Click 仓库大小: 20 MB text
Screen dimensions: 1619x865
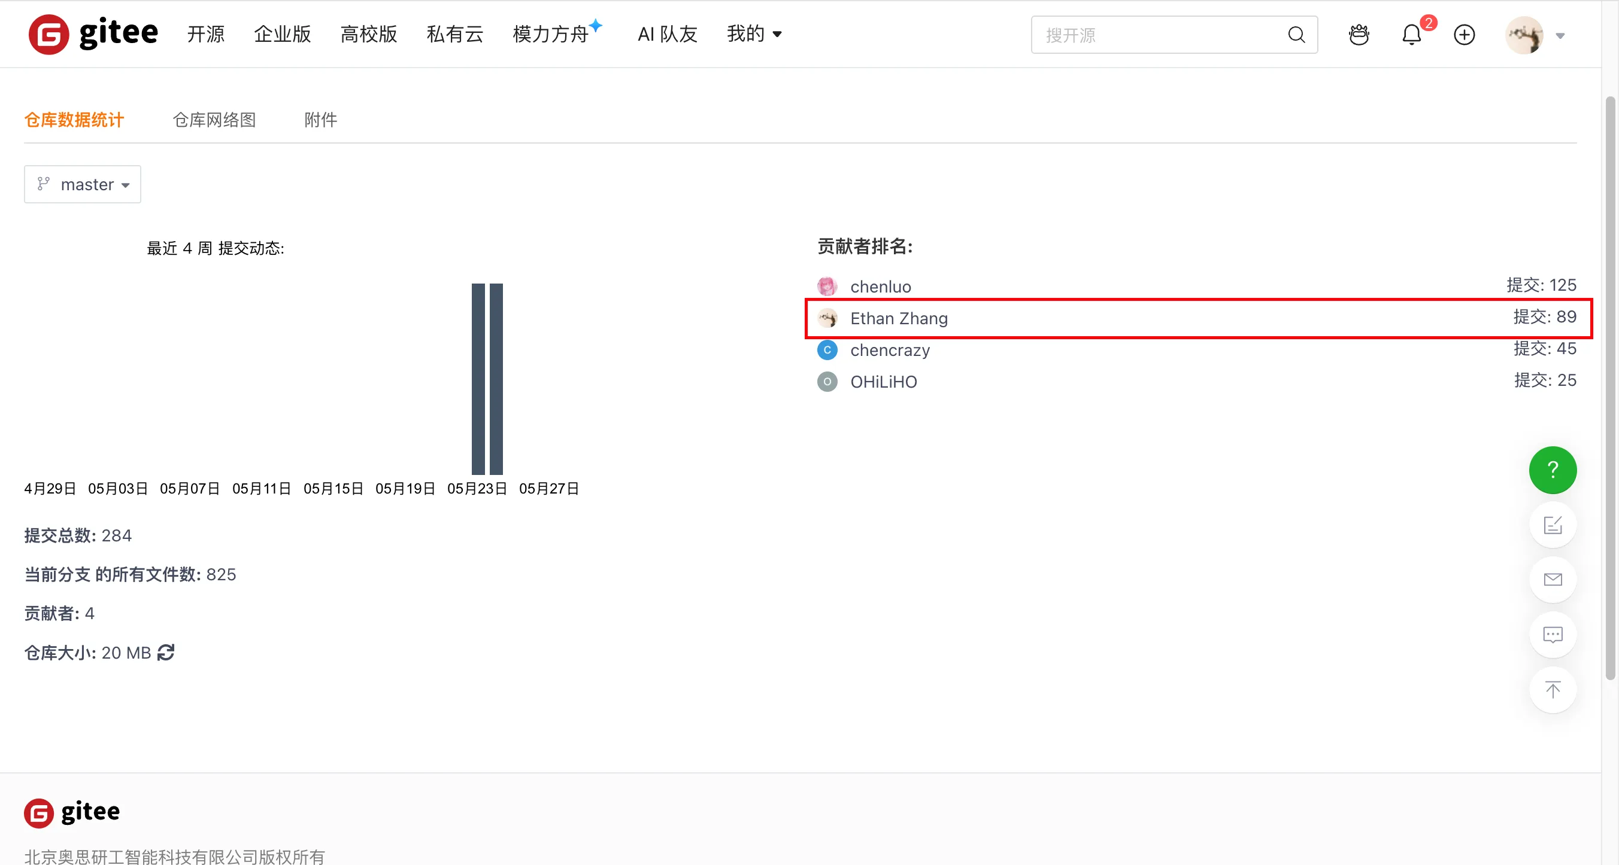tap(87, 653)
